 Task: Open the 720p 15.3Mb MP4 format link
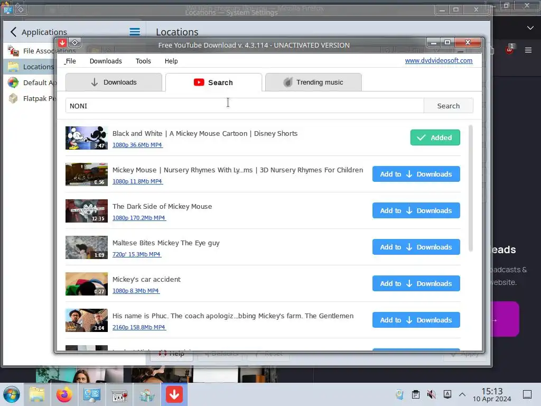click(x=137, y=254)
